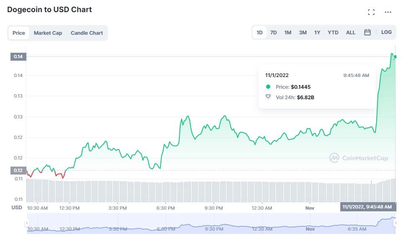Click the Vol 24h shield icon
The width and height of the screenshot is (409, 239).
tap(268, 97)
